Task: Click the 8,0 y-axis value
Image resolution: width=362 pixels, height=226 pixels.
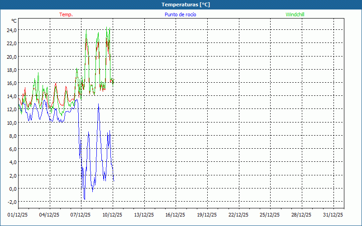Action: coord(13,136)
